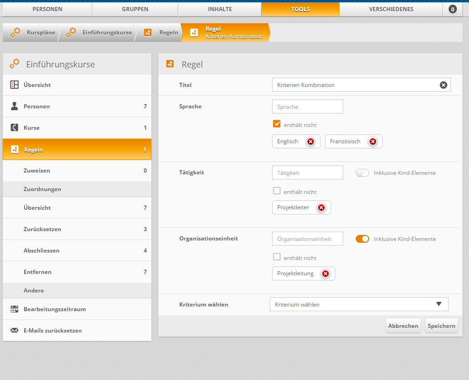The height and width of the screenshot is (380, 469).
Task: Click the E-Mails zurücksetzen envelope icon
Action: [14, 330]
